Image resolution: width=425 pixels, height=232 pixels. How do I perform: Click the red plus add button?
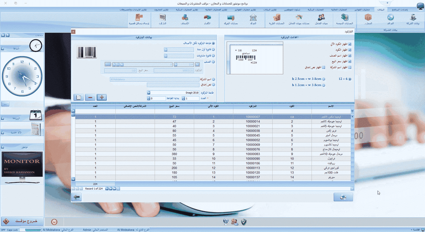click(102, 97)
